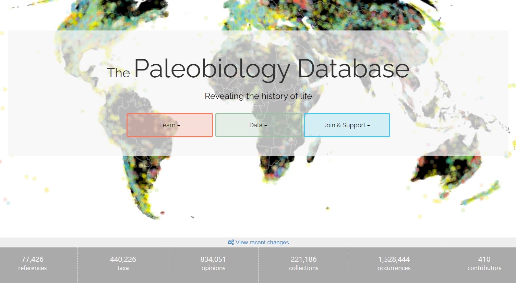This screenshot has width=516, height=283.
Task: Select the 77,426 references statistic
Action: click(33, 263)
